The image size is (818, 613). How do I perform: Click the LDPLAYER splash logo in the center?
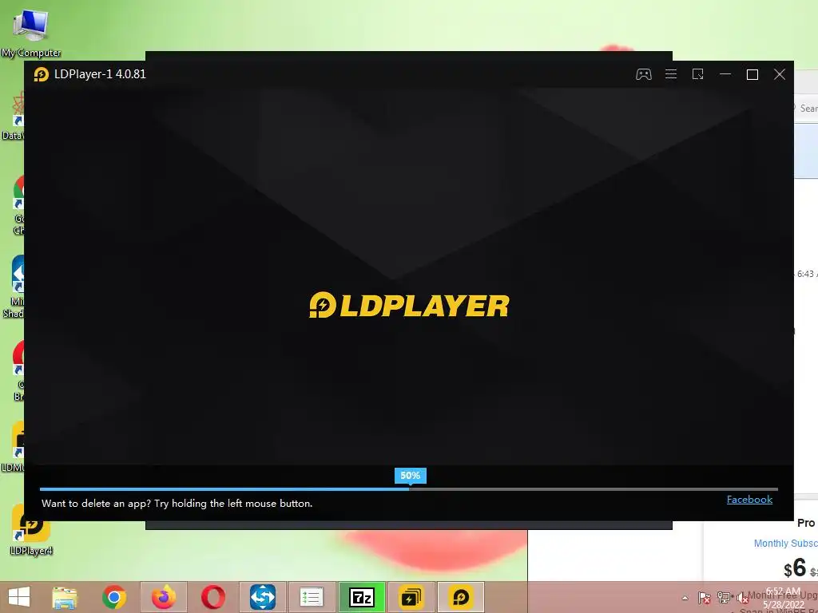coord(410,305)
